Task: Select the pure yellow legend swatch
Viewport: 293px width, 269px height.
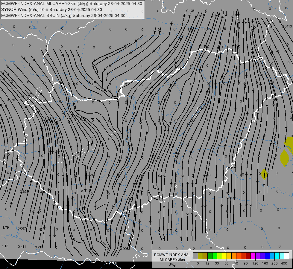Action: pos(224,256)
